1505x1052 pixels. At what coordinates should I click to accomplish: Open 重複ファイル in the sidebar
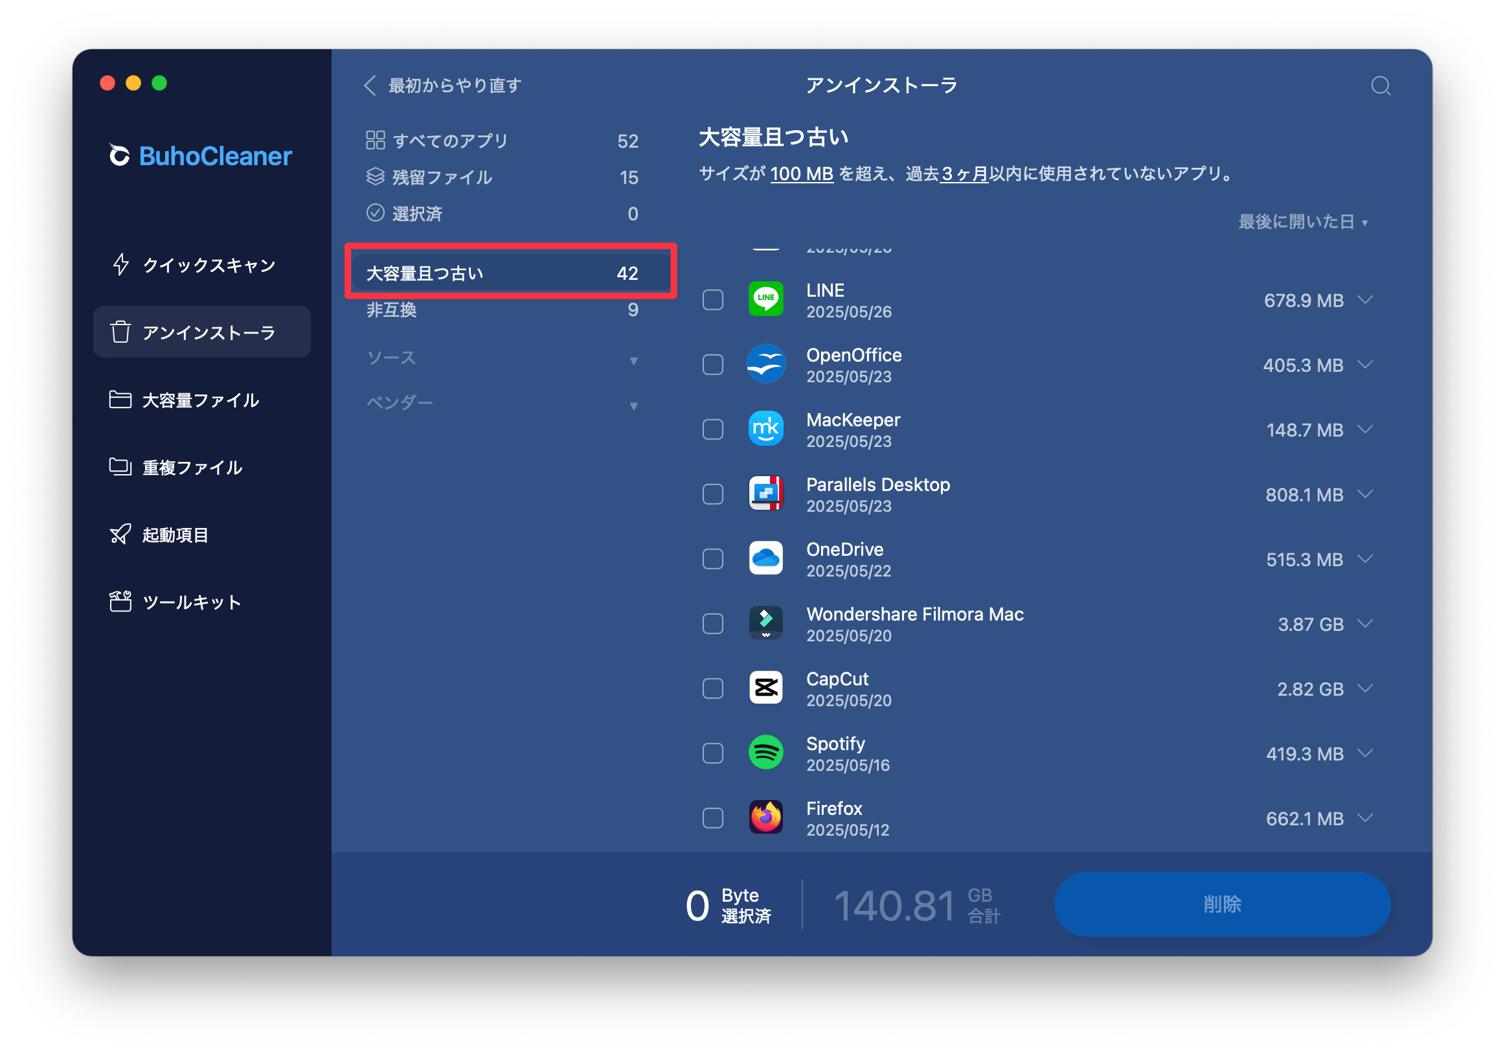(x=202, y=468)
